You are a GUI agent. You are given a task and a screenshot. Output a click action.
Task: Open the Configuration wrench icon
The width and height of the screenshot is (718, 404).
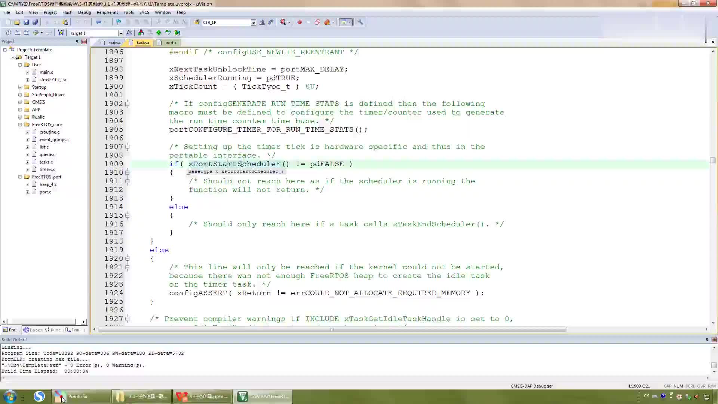pos(360,22)
